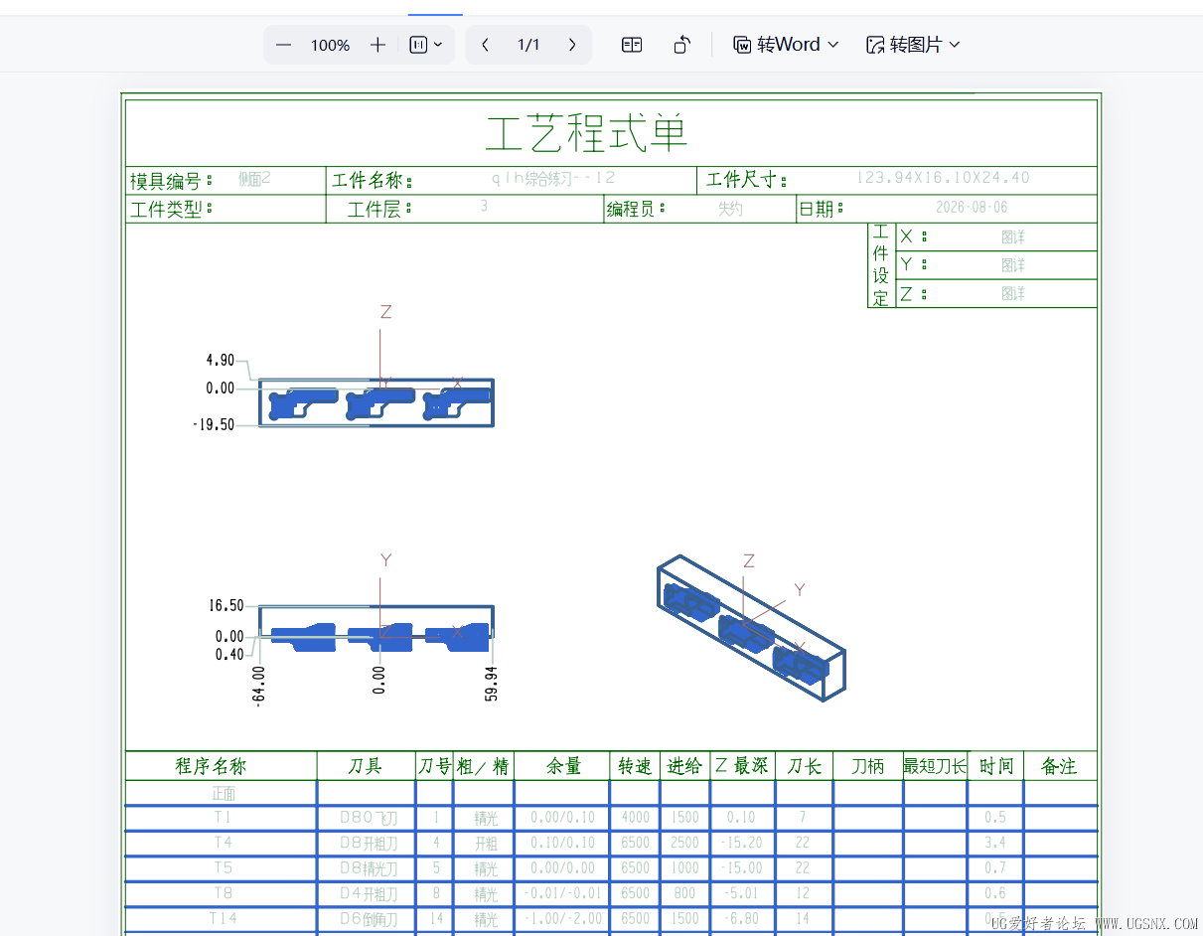Image resolution: width=1203 pixels, height=936 pixels.
Task: Select the 工件类型 label
Action: (x=171, y=210)
